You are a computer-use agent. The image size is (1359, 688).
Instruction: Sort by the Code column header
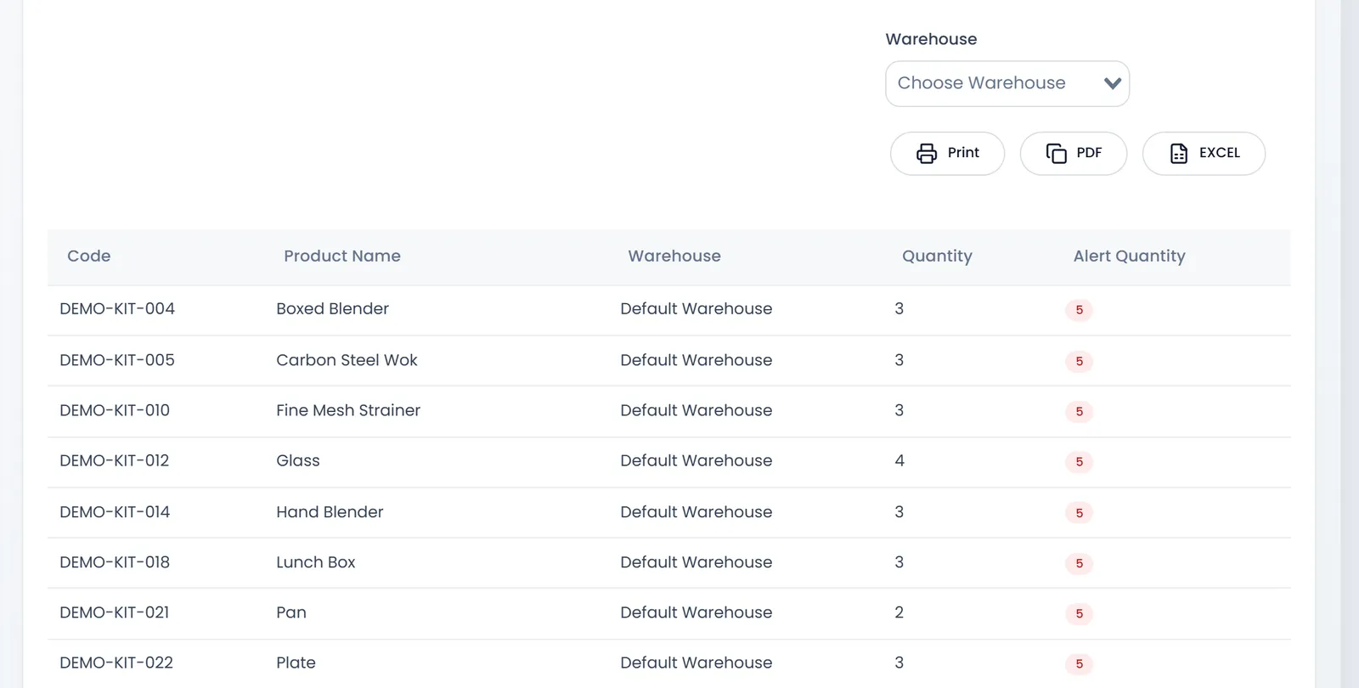tap(89, 257)
